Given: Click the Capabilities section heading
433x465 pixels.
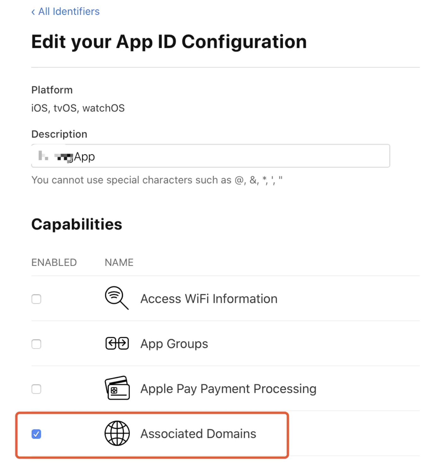Looking at the screenshot, I should click(77, 224).
